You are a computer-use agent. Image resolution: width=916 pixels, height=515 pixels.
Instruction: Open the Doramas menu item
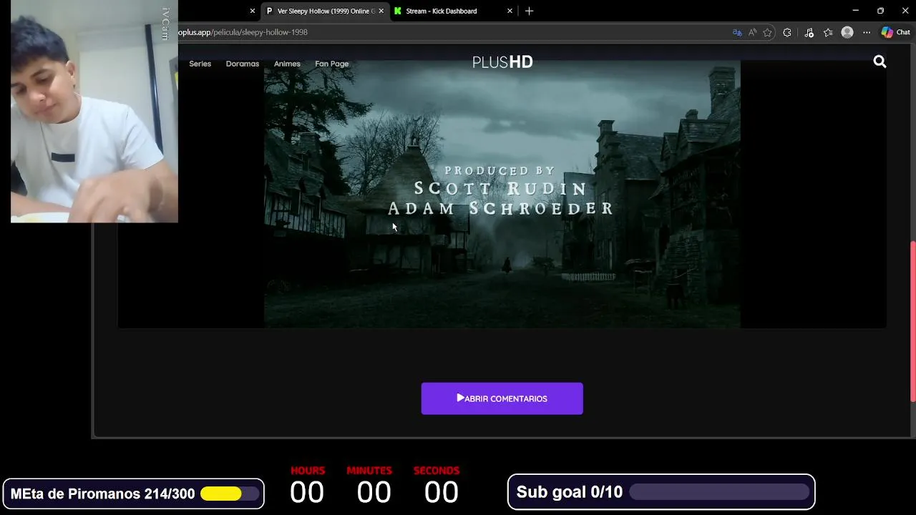pyautogui.click(x=243, y=64)
